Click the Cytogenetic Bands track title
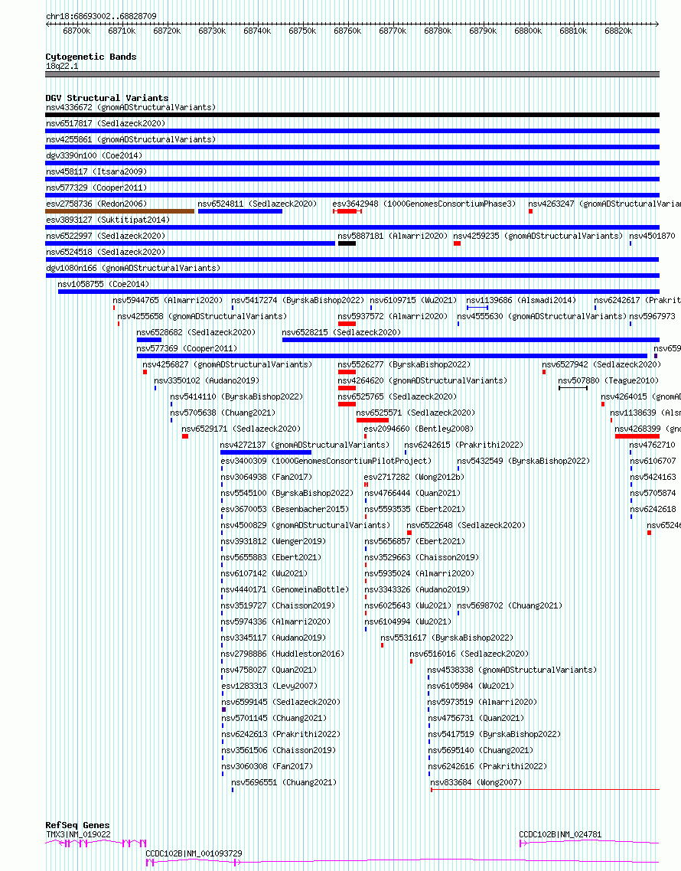The height and width of the screenshot is (871, 681). pos(91,57)
